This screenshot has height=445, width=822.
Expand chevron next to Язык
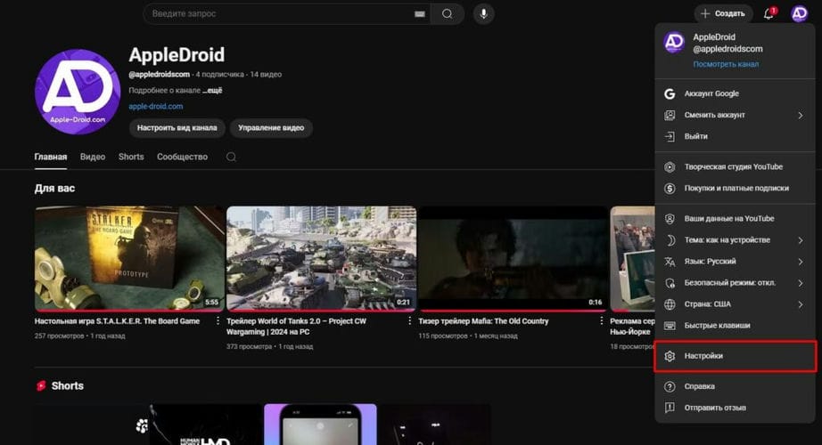coord(801,262)
